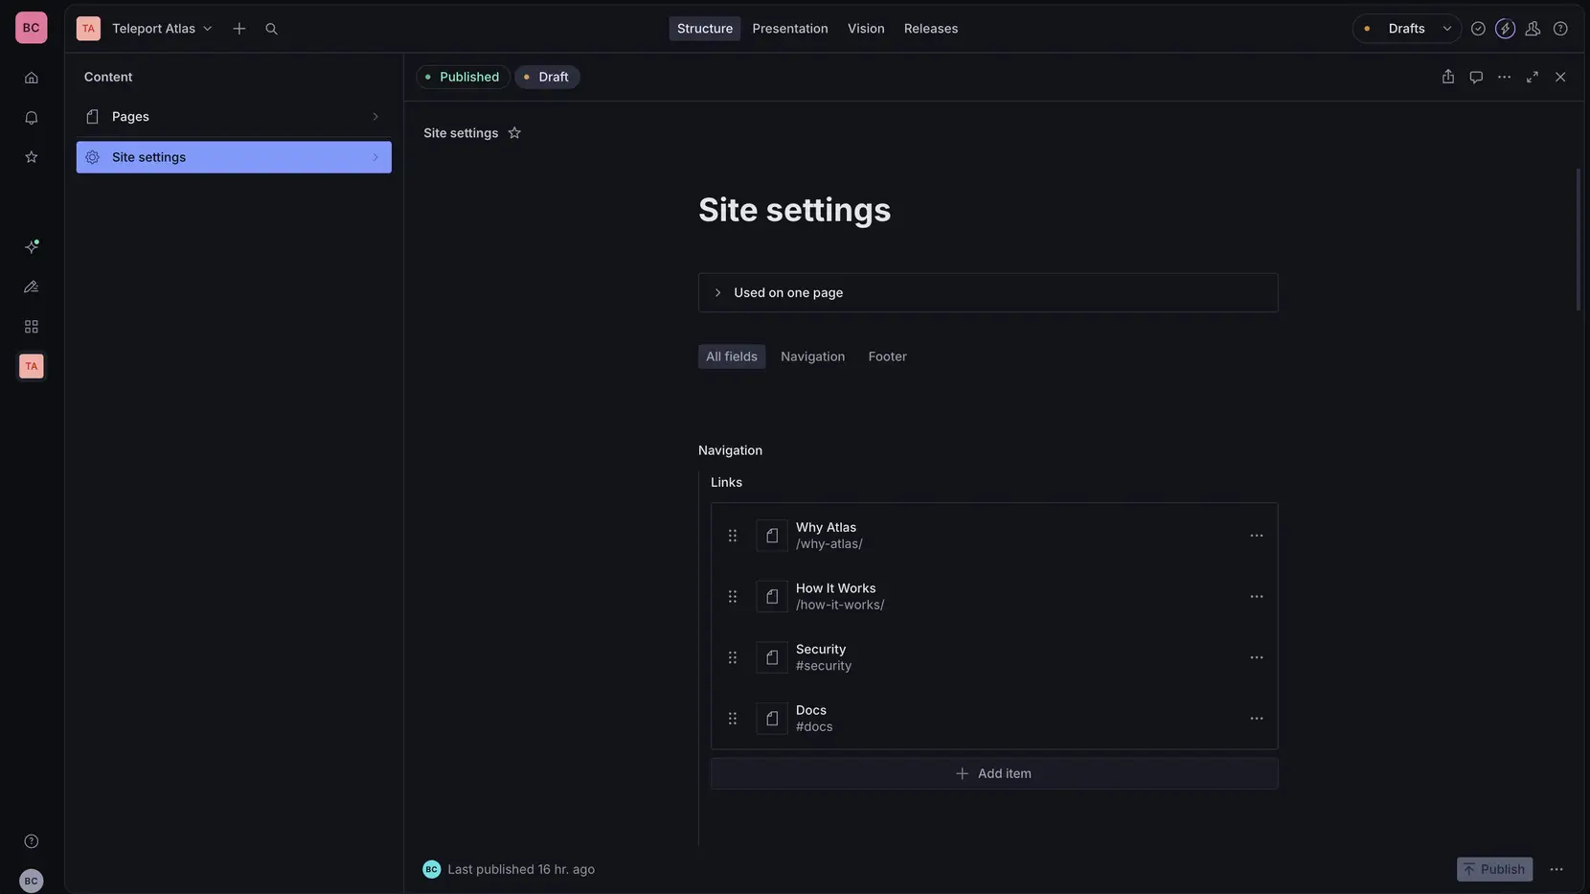Open tasks checkmark icon in top bar
Screen dimensions: 1590x894
[1478, 29]
